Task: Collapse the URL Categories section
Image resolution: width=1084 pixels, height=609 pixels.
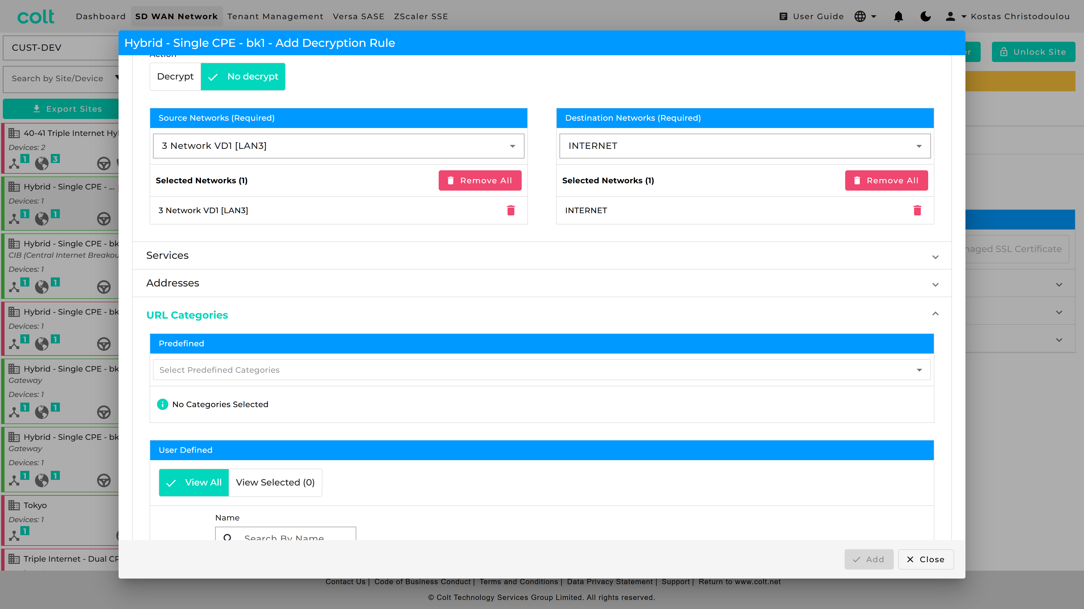Action: [x=542, y=315]
